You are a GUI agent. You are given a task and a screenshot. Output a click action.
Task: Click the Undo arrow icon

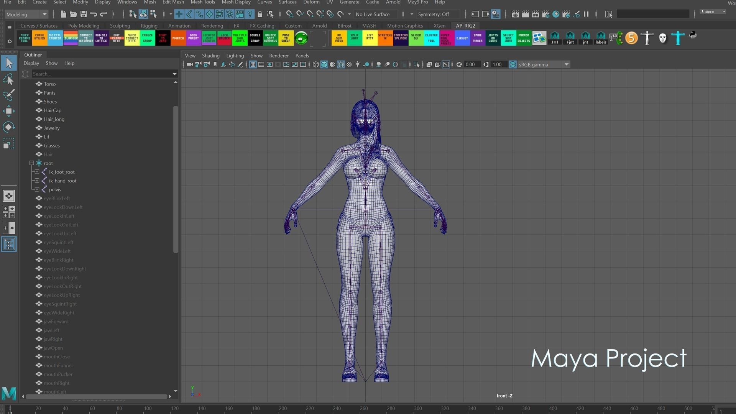[94, 14]
